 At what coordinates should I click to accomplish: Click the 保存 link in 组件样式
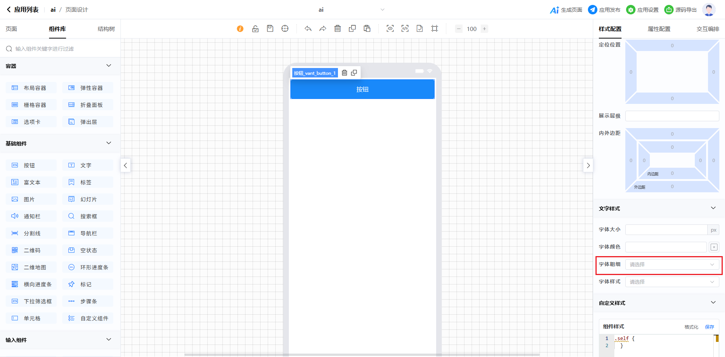[x=710, y=327]
